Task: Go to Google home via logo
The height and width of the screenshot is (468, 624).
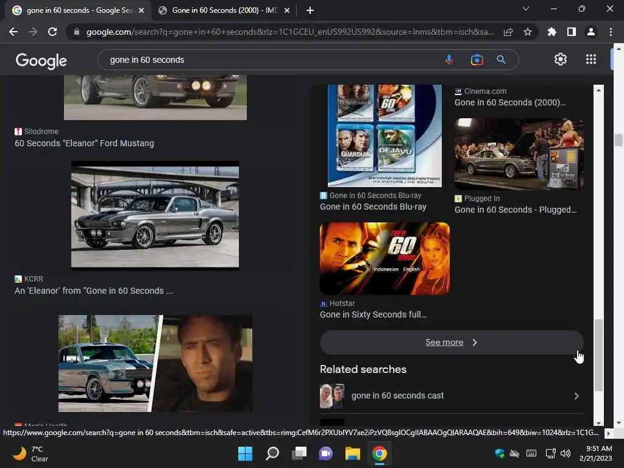Action: (x=41, y=60)
